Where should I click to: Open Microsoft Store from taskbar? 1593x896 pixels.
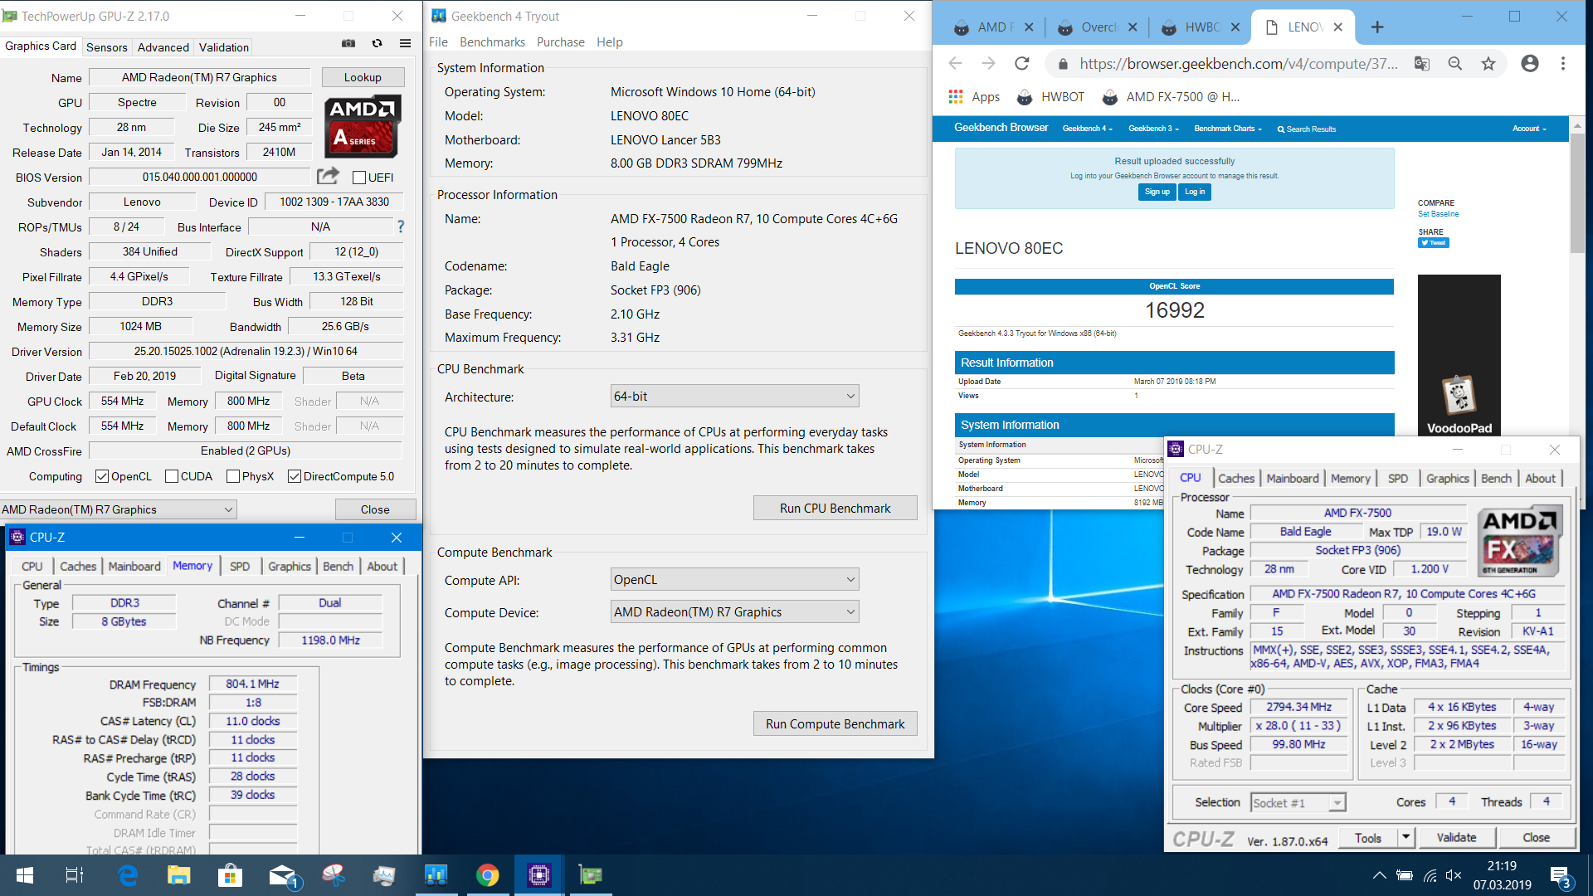click(x=230, y=875)
